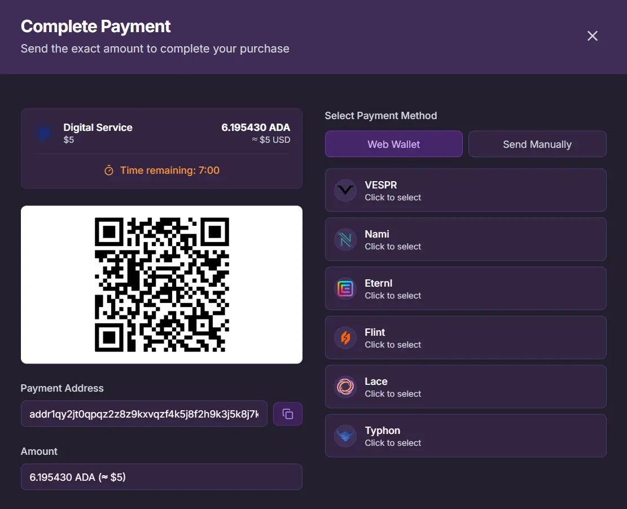Click the Eternl wallet logo icon
This screenshot has width=627, height=509.
[345, 289]
